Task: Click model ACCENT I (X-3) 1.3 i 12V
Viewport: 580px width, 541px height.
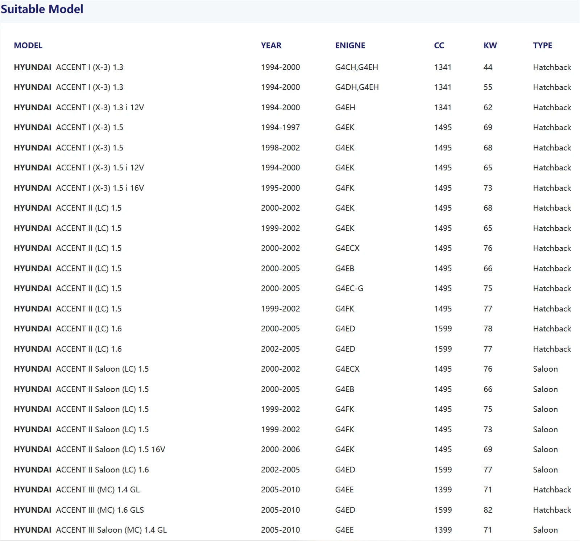Action: pyautogui.click(x=100, y=107)
